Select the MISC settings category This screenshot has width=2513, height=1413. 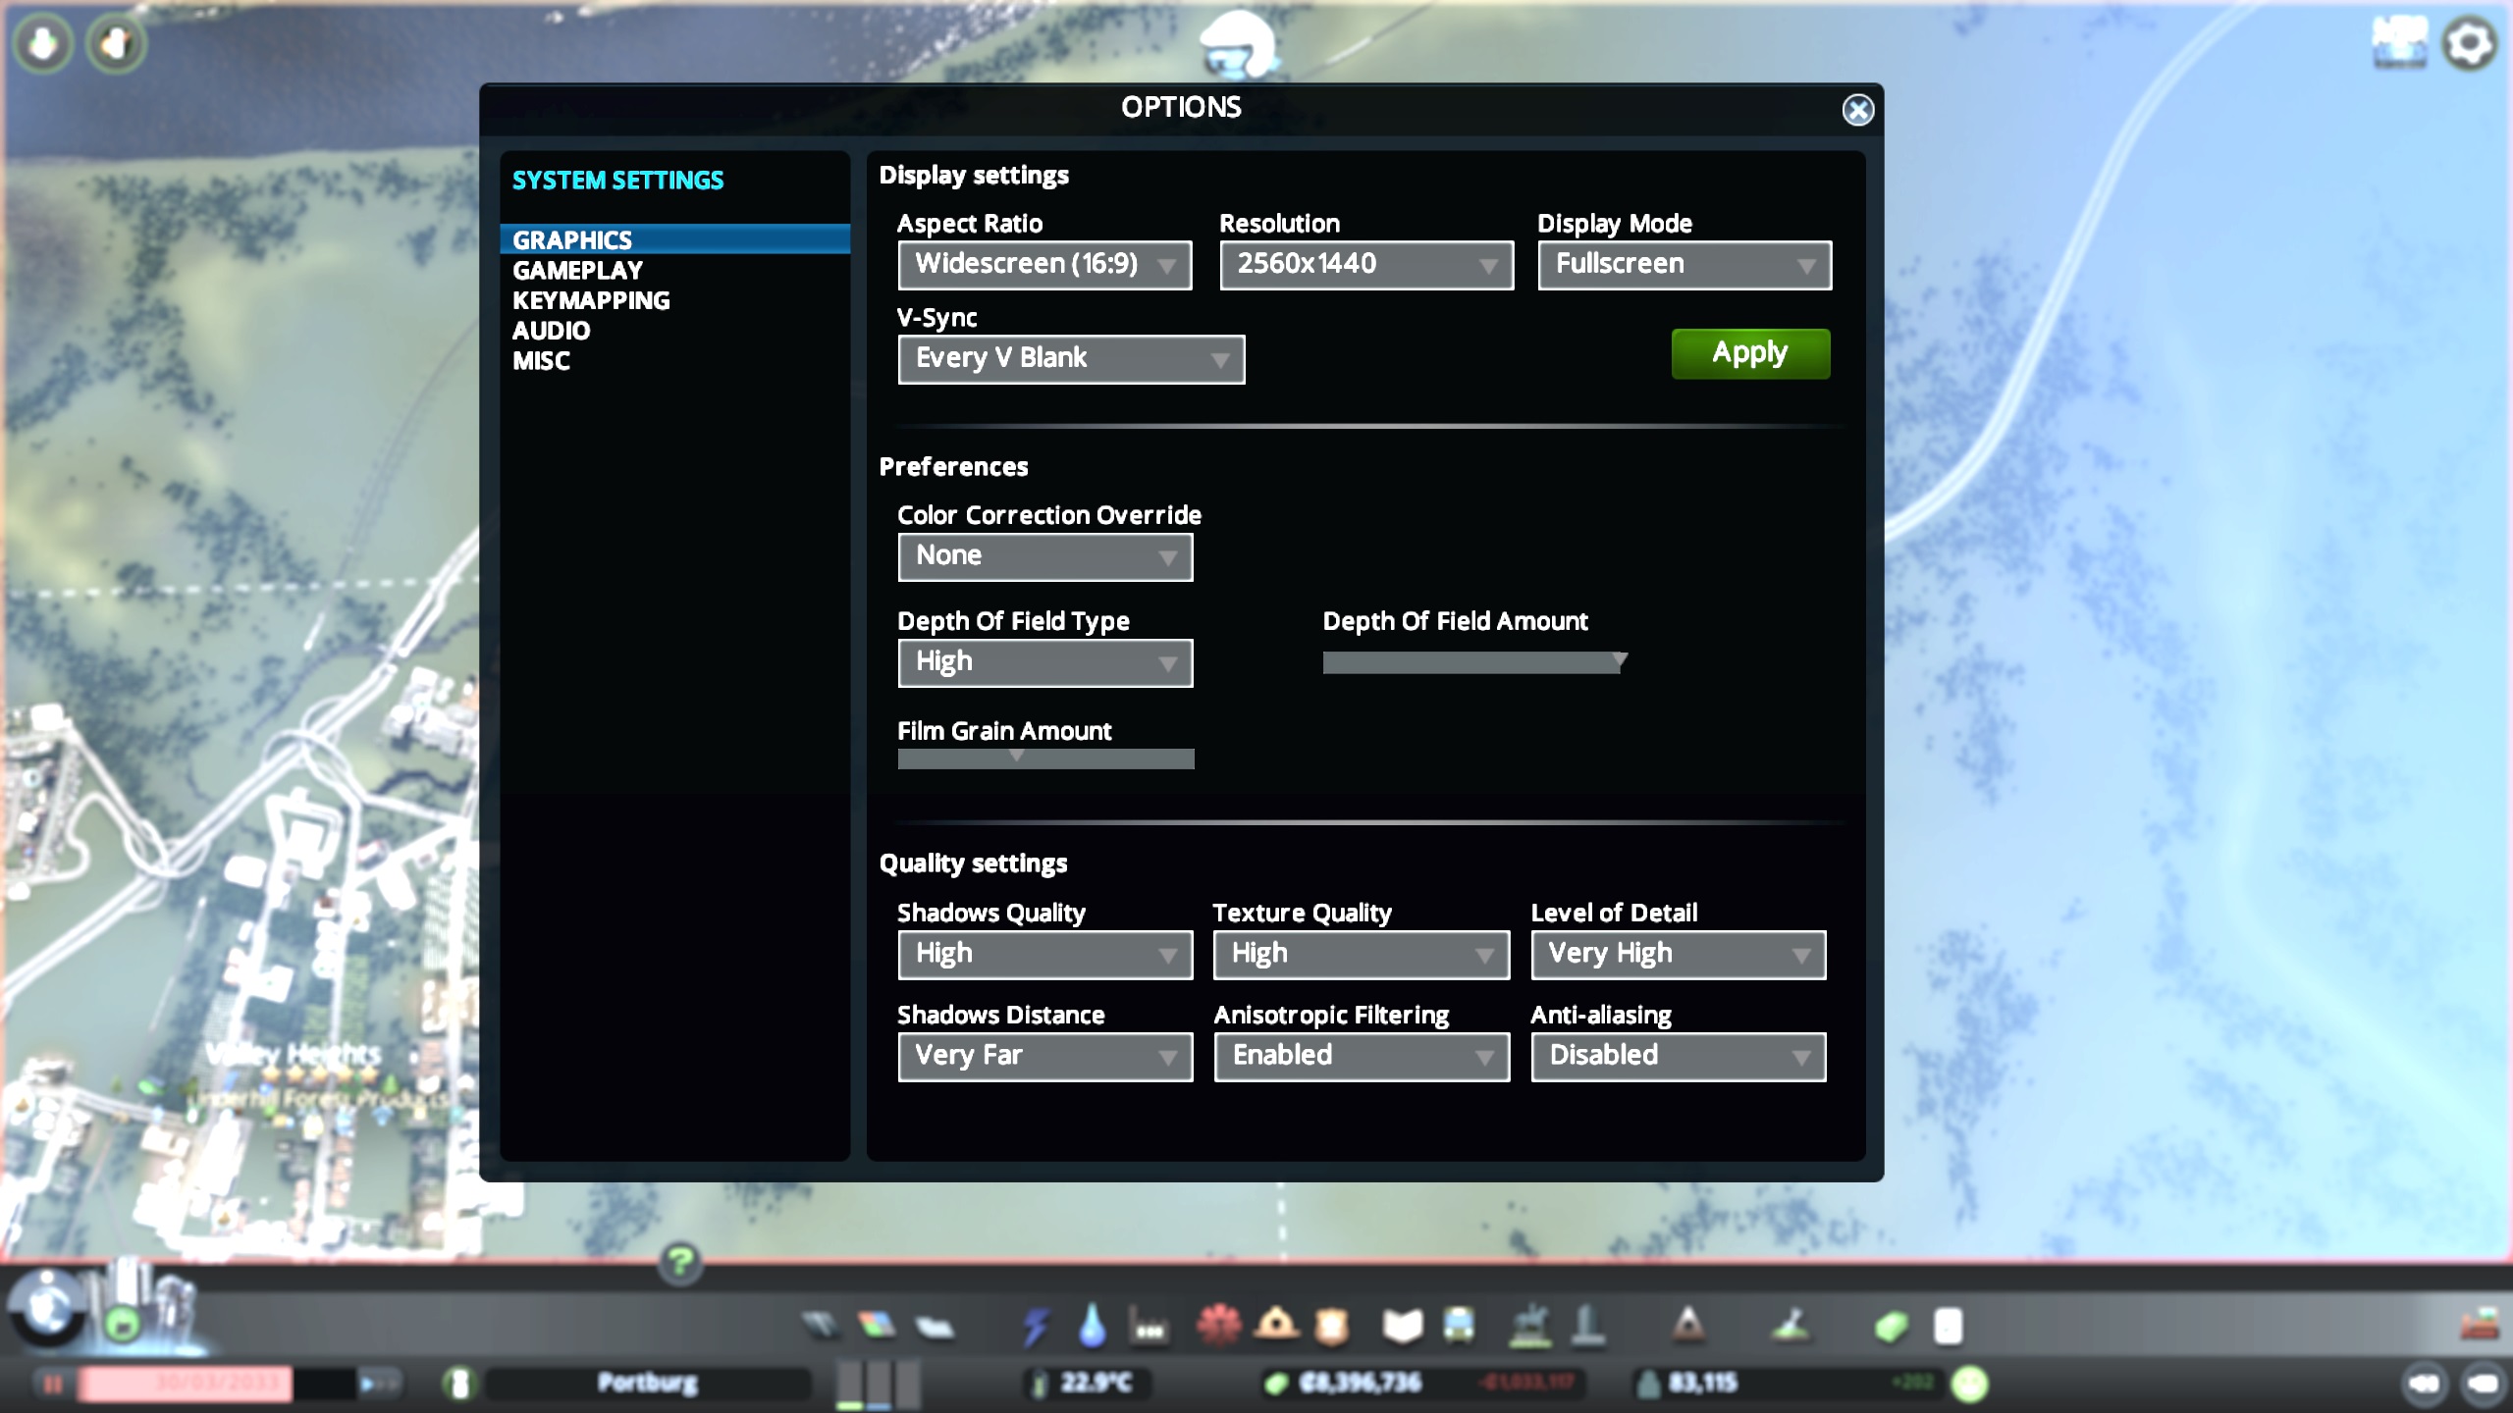pos(541,361)
